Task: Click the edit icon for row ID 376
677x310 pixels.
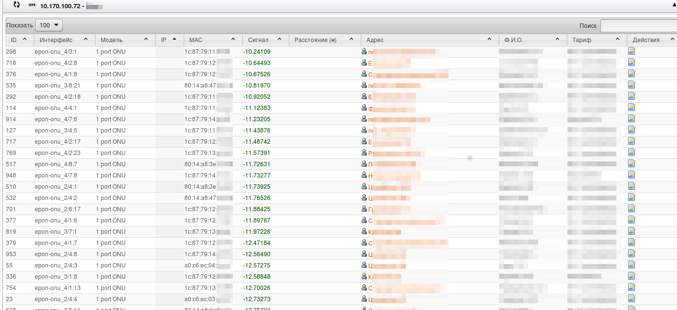Action: coord(632,73)
